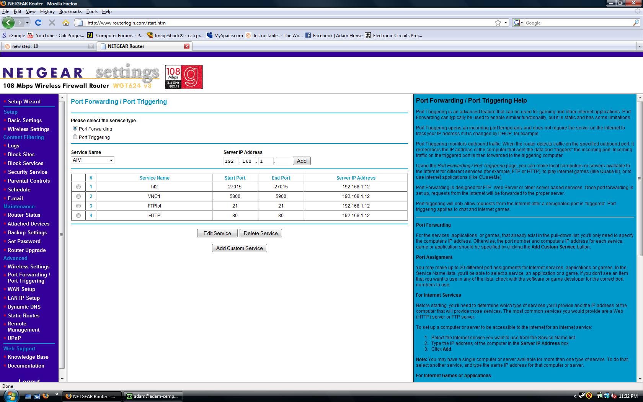Go back with the browser back arrow
This screenshot has width=643, height=402.
(8, 23)
